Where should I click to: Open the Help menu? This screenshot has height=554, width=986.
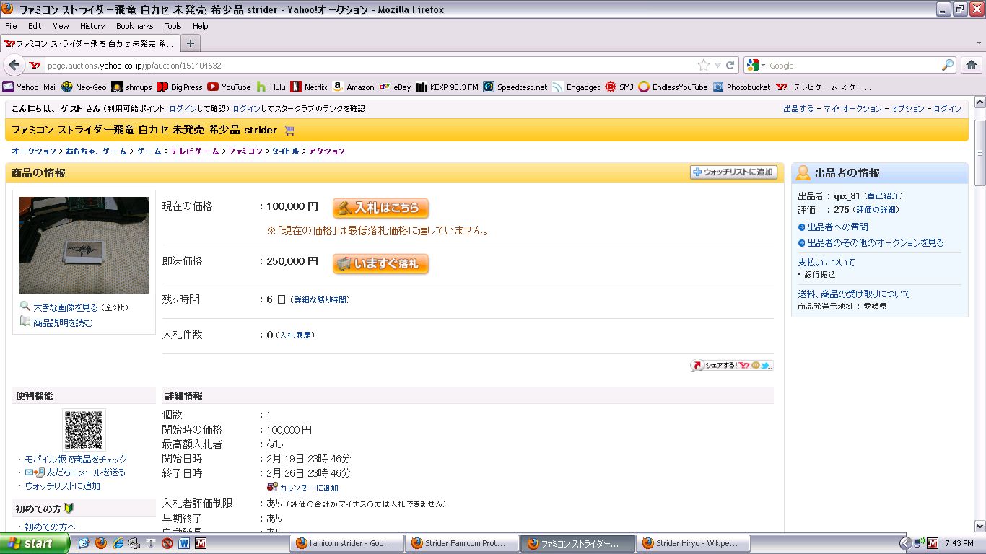pyautogui.click(x=201, y=26)
